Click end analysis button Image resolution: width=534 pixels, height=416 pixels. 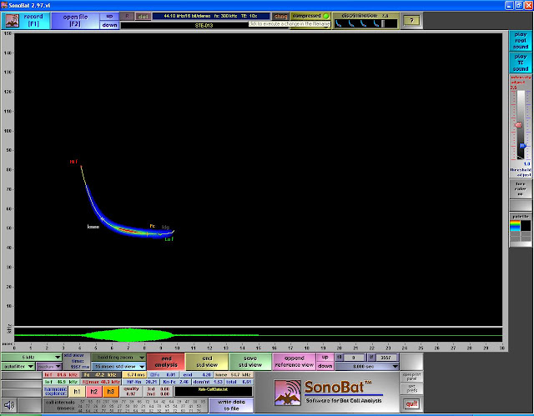166,362
